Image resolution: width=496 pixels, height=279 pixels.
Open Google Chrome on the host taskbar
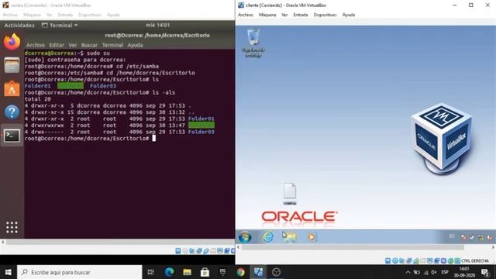pyautogui.click(x=240, y=272)
